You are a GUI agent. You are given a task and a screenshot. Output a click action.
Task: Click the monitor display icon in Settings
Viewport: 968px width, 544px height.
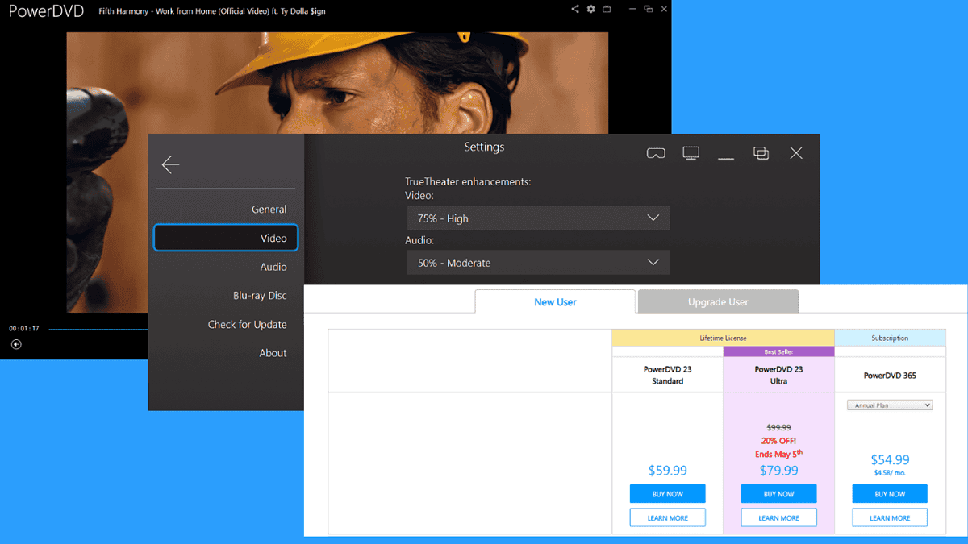click(x=691, y=153)
